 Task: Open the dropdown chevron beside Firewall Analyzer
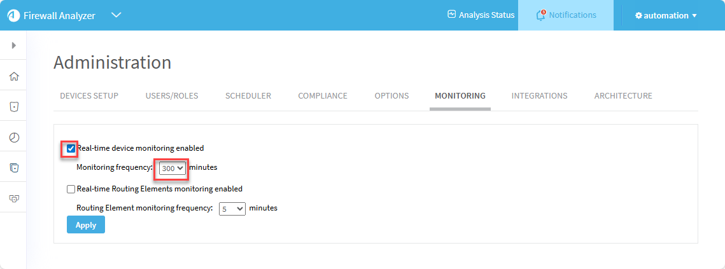point(116,15)
